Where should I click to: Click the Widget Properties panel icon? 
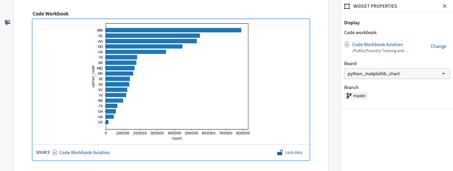coord(347,6)
